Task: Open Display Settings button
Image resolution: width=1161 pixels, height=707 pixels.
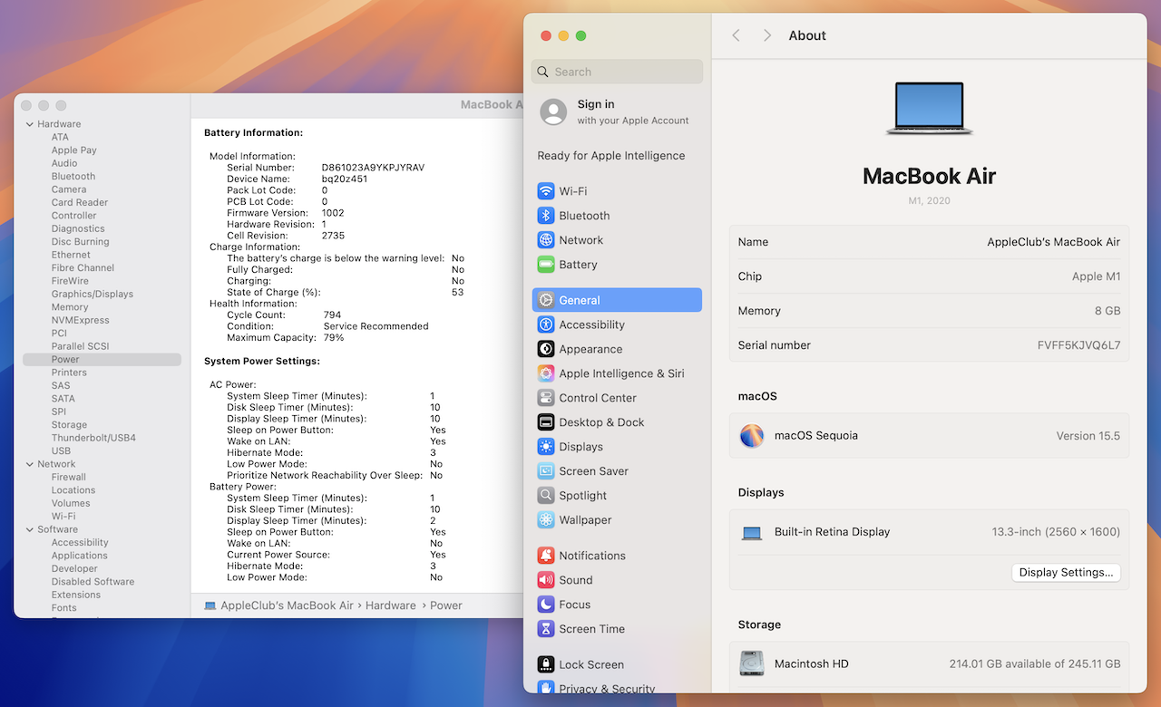Action: pos(1066,573)
